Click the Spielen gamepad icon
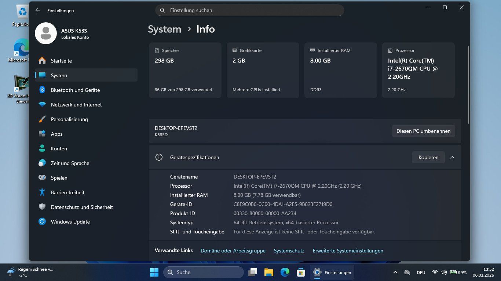This screenshot has width=501, height=281. tap(42, 178)
